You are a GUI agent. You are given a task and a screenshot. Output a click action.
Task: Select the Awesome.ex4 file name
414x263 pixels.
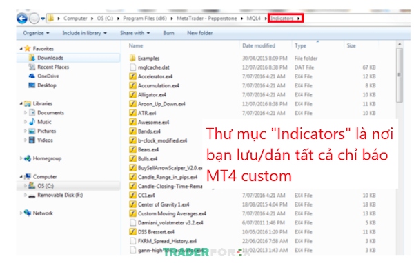pyautogui.click(x=153, y=122)
